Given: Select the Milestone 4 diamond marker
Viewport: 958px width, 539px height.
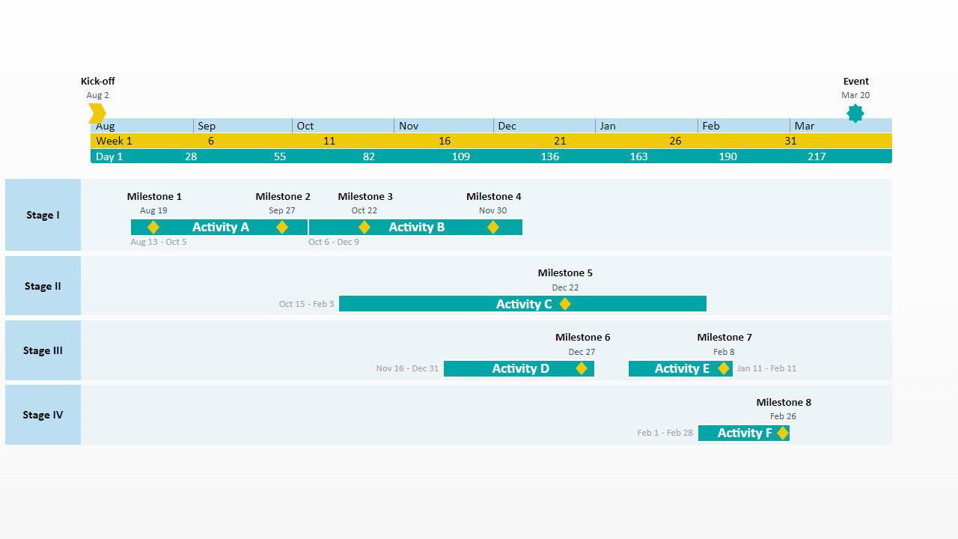Looking at the screenshot, I should 493,228.
